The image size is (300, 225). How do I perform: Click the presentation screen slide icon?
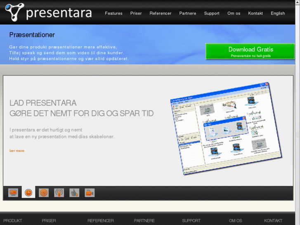(x=13, y=192)
